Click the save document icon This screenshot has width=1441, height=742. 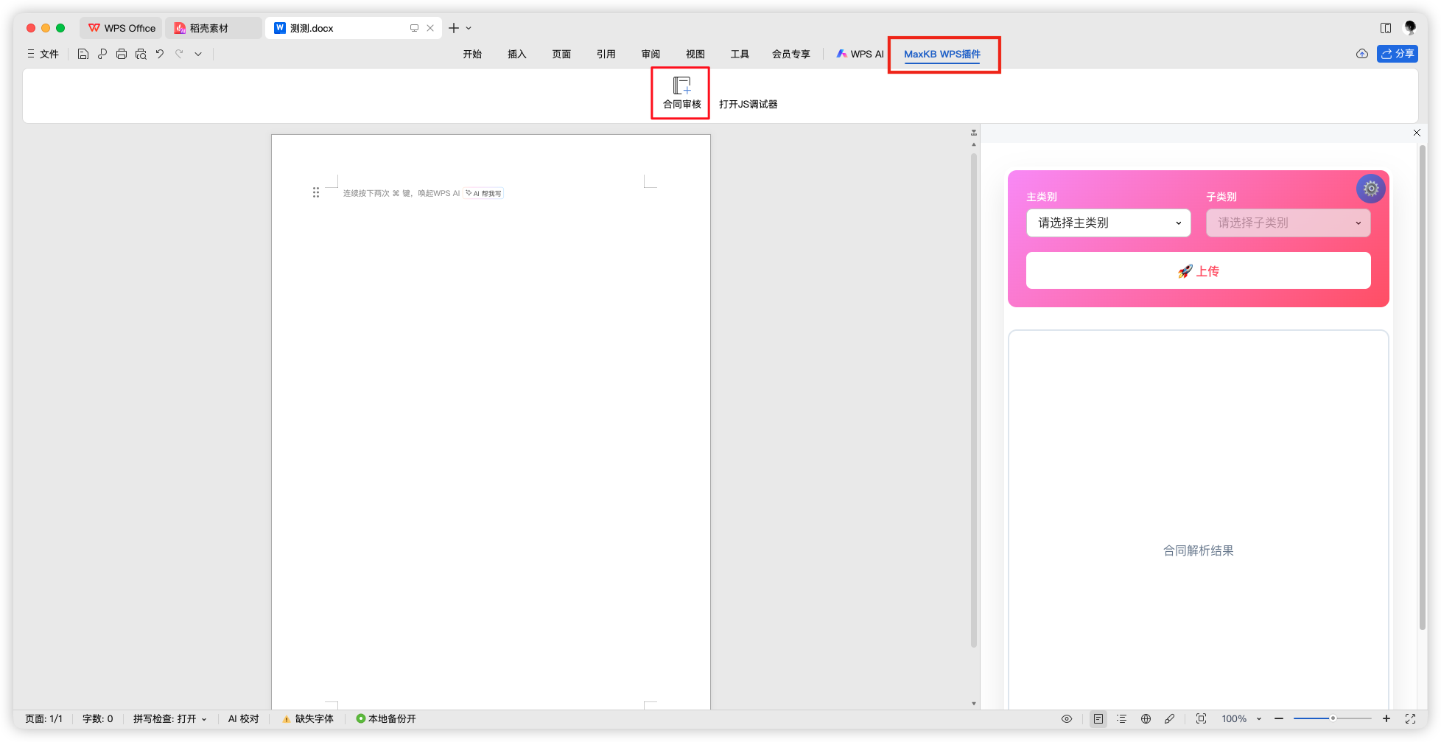tap(83, 54)
